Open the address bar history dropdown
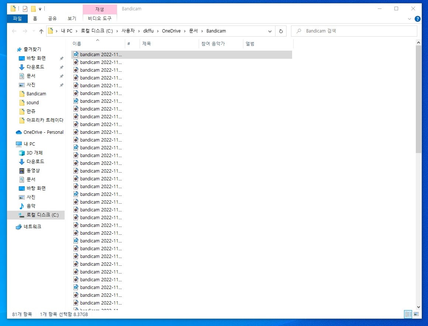This screenshot has width=428, height=326. (x=270, y=31)
